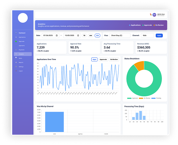Click the Visa Mix by Channel heading

pyautogui.click(x=45, y=106)
